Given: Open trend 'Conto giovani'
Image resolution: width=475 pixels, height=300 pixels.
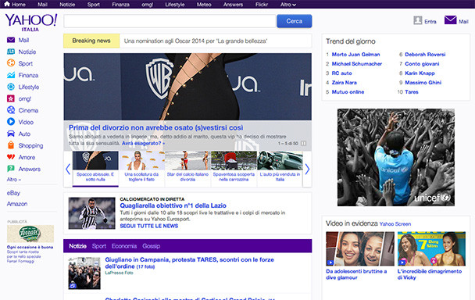Looking at the screenshot, I should [x=422, y=64].
